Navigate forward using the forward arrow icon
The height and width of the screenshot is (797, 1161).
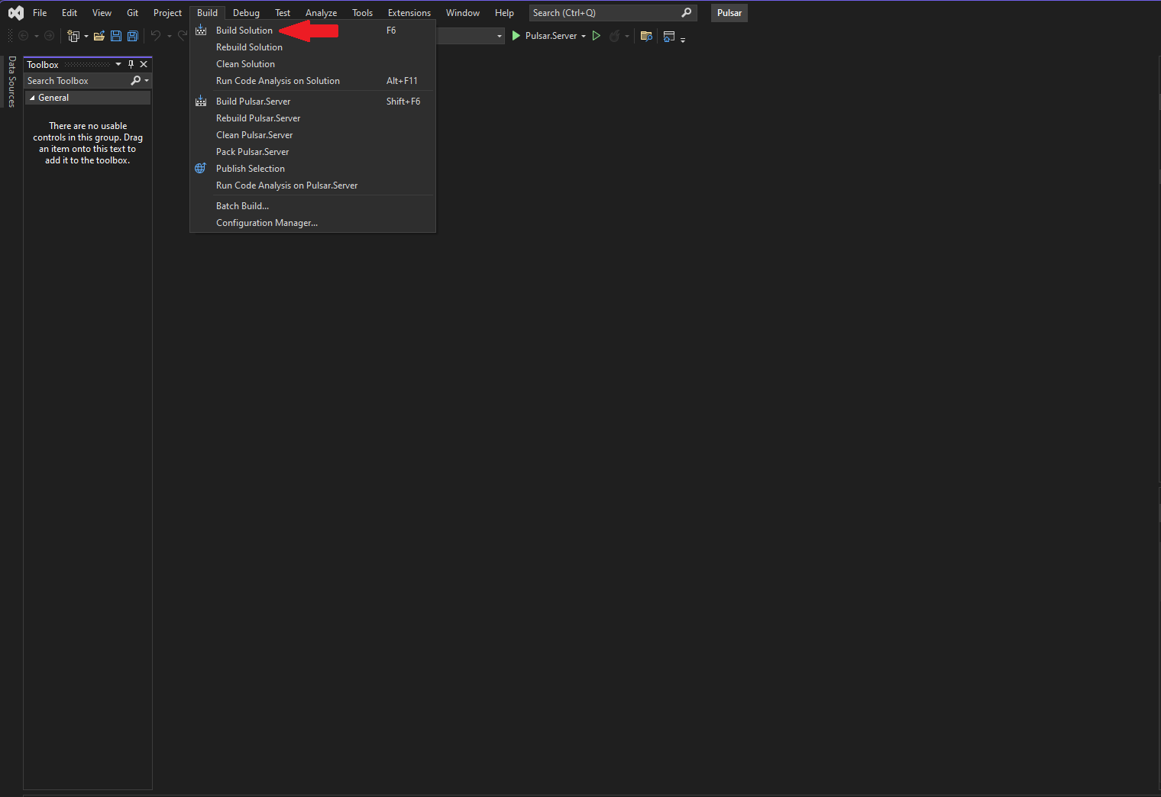tap(50, 36)
